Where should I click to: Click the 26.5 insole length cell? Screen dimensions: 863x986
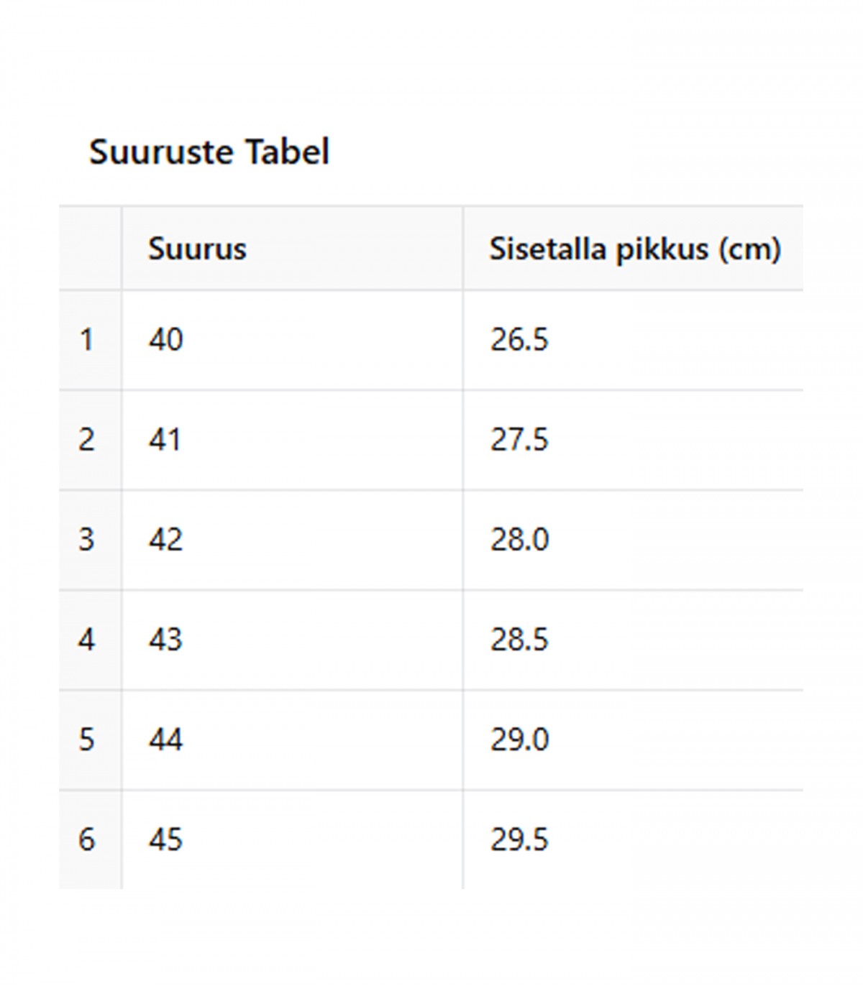tap(633, 340)
